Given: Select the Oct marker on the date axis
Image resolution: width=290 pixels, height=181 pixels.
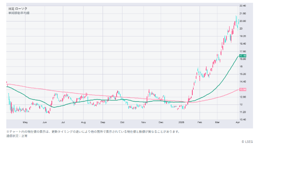Looking at the screenshot, I should click(122, 122).
